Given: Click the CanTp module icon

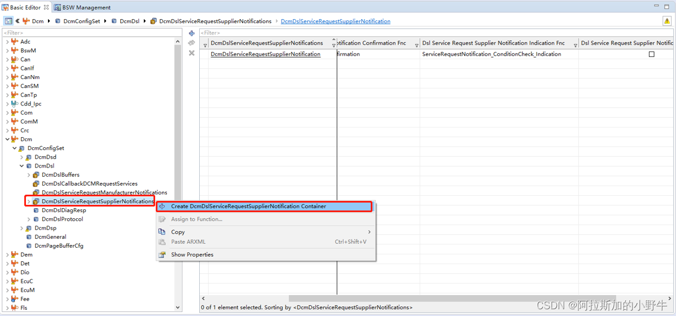Looking at the screenshot, I should [15, 95].
